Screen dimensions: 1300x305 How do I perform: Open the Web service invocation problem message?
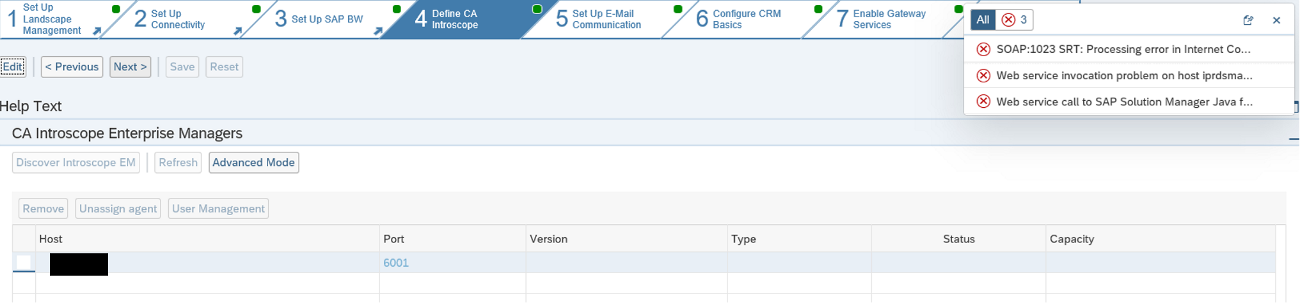click(1124, 75)
